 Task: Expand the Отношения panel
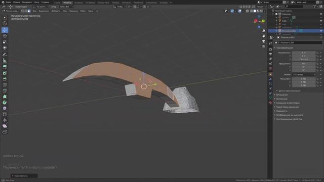point(281,95)
